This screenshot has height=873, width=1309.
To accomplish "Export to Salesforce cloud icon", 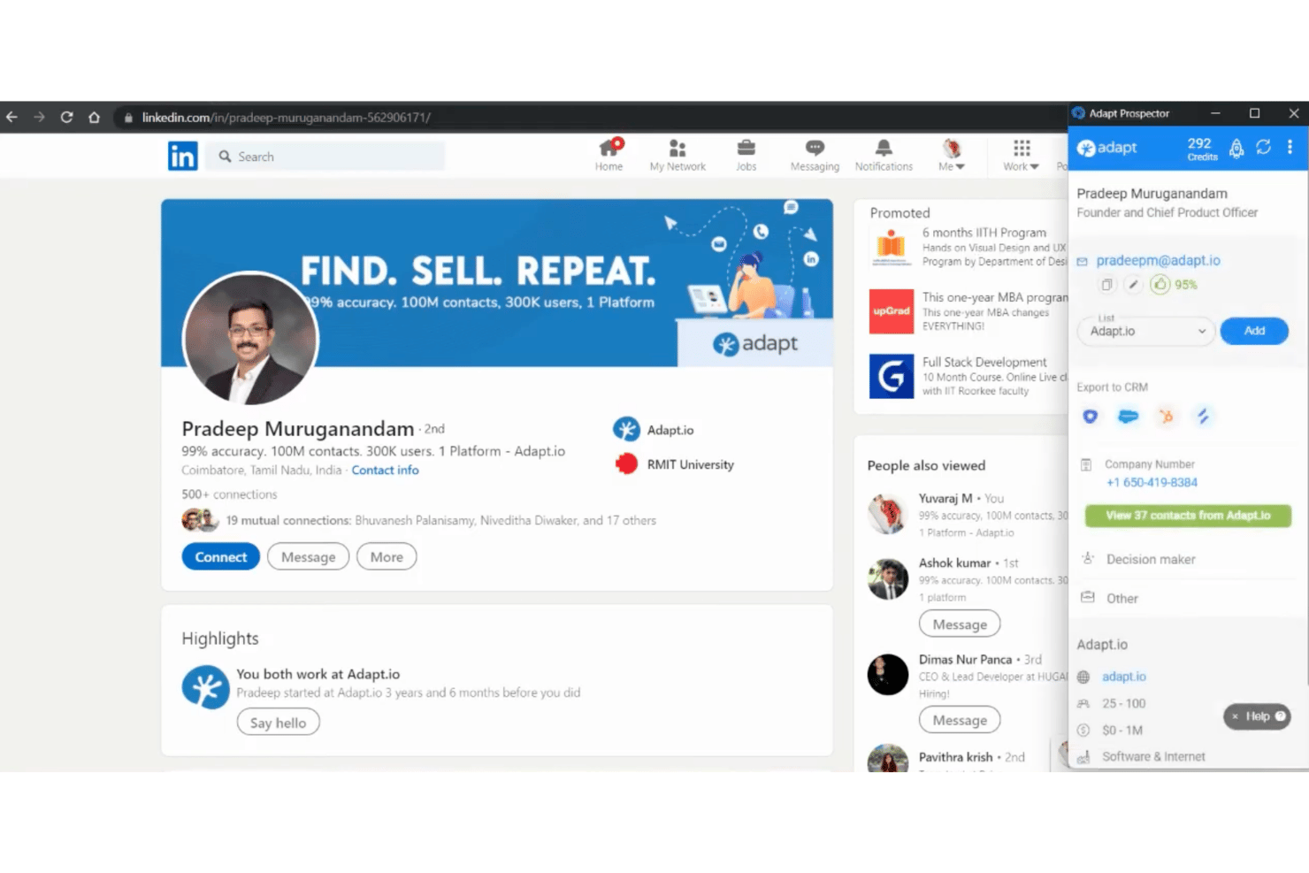I will (1128, 417).
